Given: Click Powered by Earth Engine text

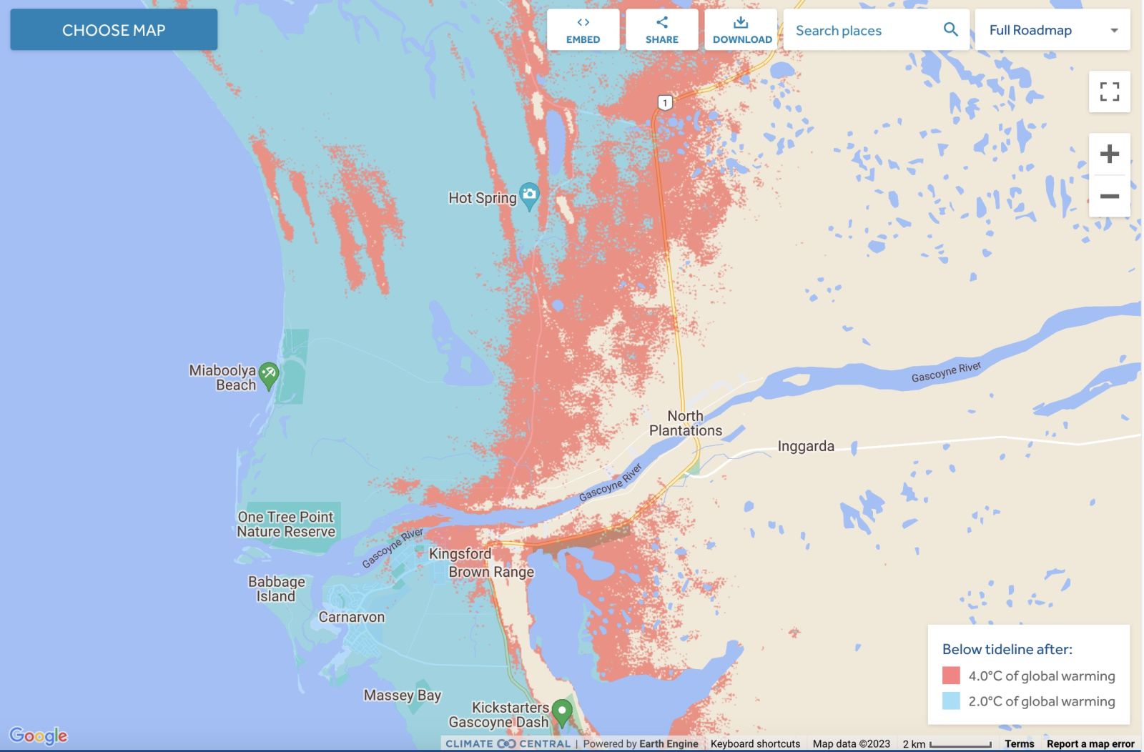Looking at the screenshot, I should pyautogui.click(x=641, y=743).
